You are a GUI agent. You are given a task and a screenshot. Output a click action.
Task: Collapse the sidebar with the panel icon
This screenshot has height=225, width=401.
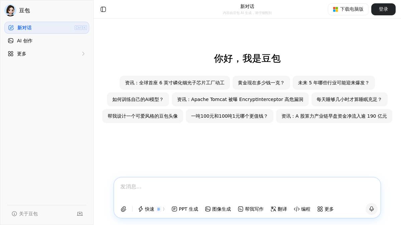click(103, 9)
